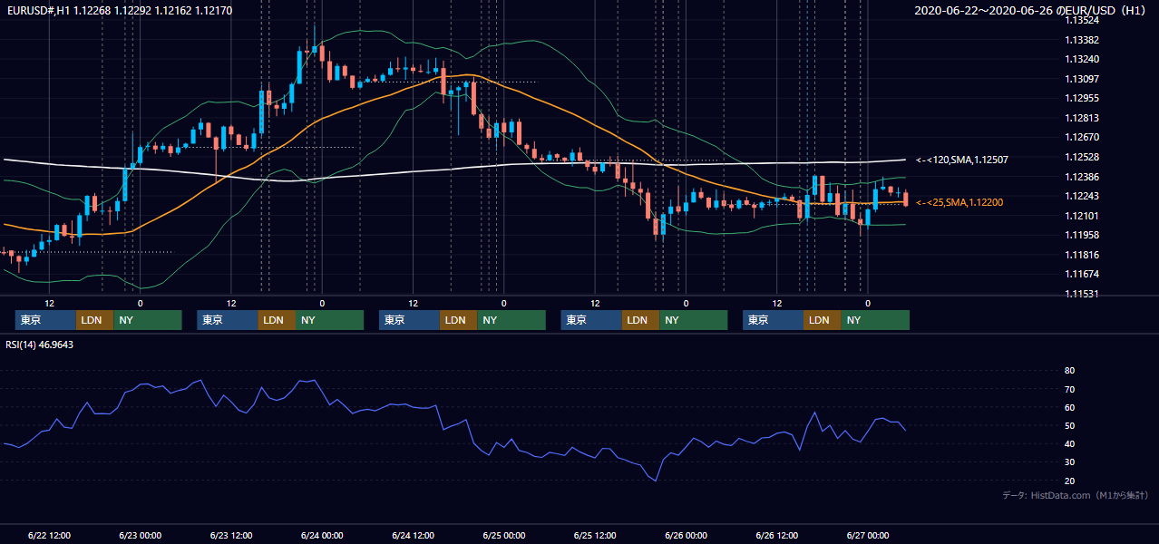Select the LDN session block for June 25

tap(640, 320)
